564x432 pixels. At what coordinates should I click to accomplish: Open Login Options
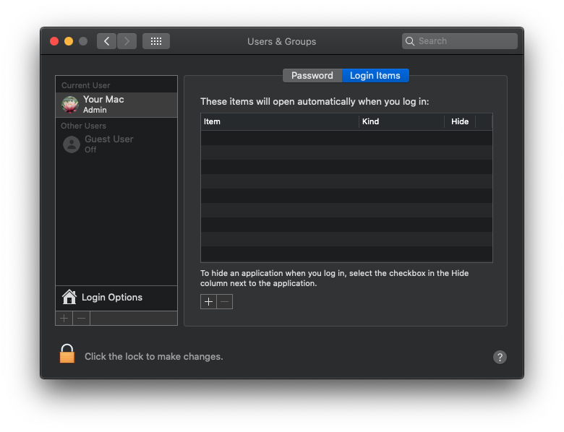pyautogui.click(x=116, y=298)
